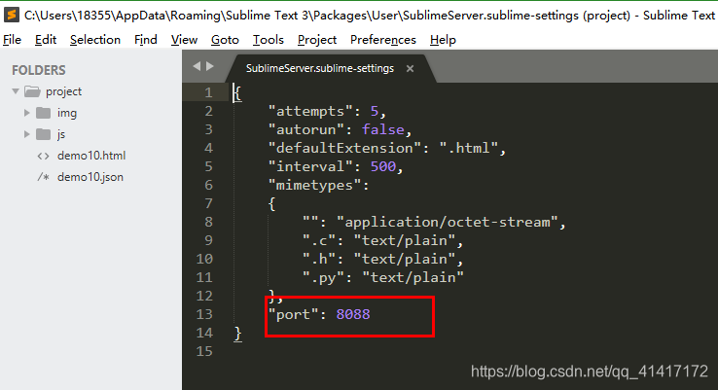Click the false value of autorun

pos(382,129)
